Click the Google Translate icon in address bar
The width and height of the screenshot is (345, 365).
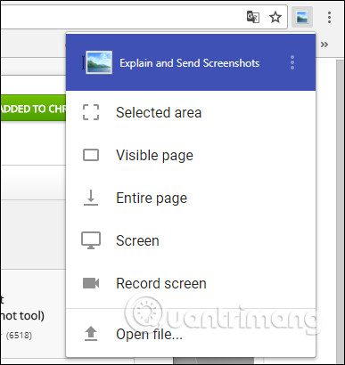click(253, 17)
